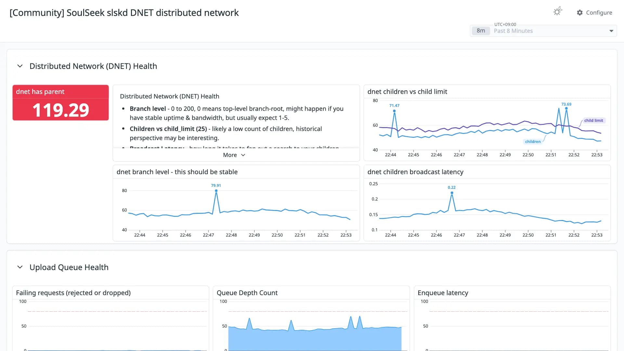Click the Configure gear icon
The width and height of the screenshot is (624, 351).
click(580, 13)
